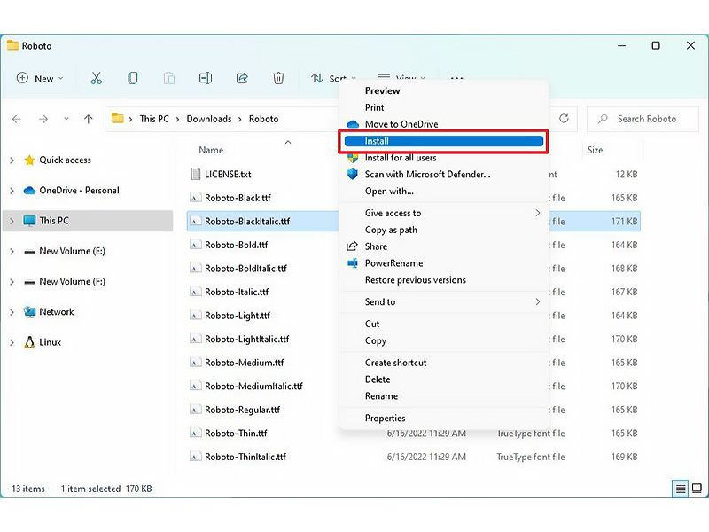Open the Send to submenu
Image resolution: width=709 pixels, height=532 pixels.
click(444, 301)
